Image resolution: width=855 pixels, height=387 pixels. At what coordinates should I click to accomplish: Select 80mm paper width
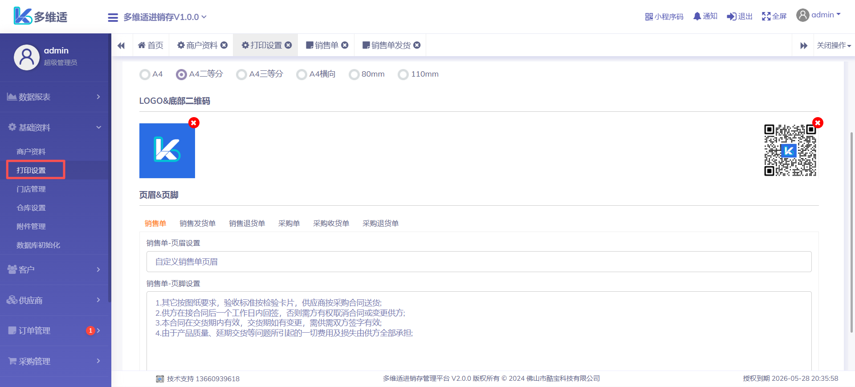point(354,74)
